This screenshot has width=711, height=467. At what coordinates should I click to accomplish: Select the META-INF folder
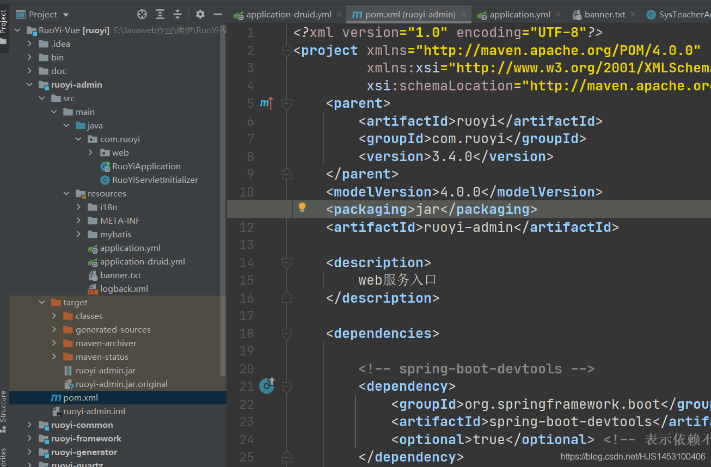(x=114, y=220)
